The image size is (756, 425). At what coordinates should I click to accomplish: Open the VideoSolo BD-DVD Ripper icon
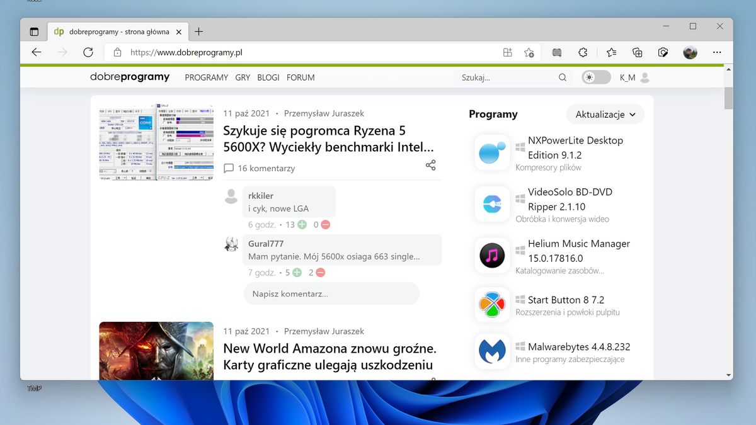492,204
